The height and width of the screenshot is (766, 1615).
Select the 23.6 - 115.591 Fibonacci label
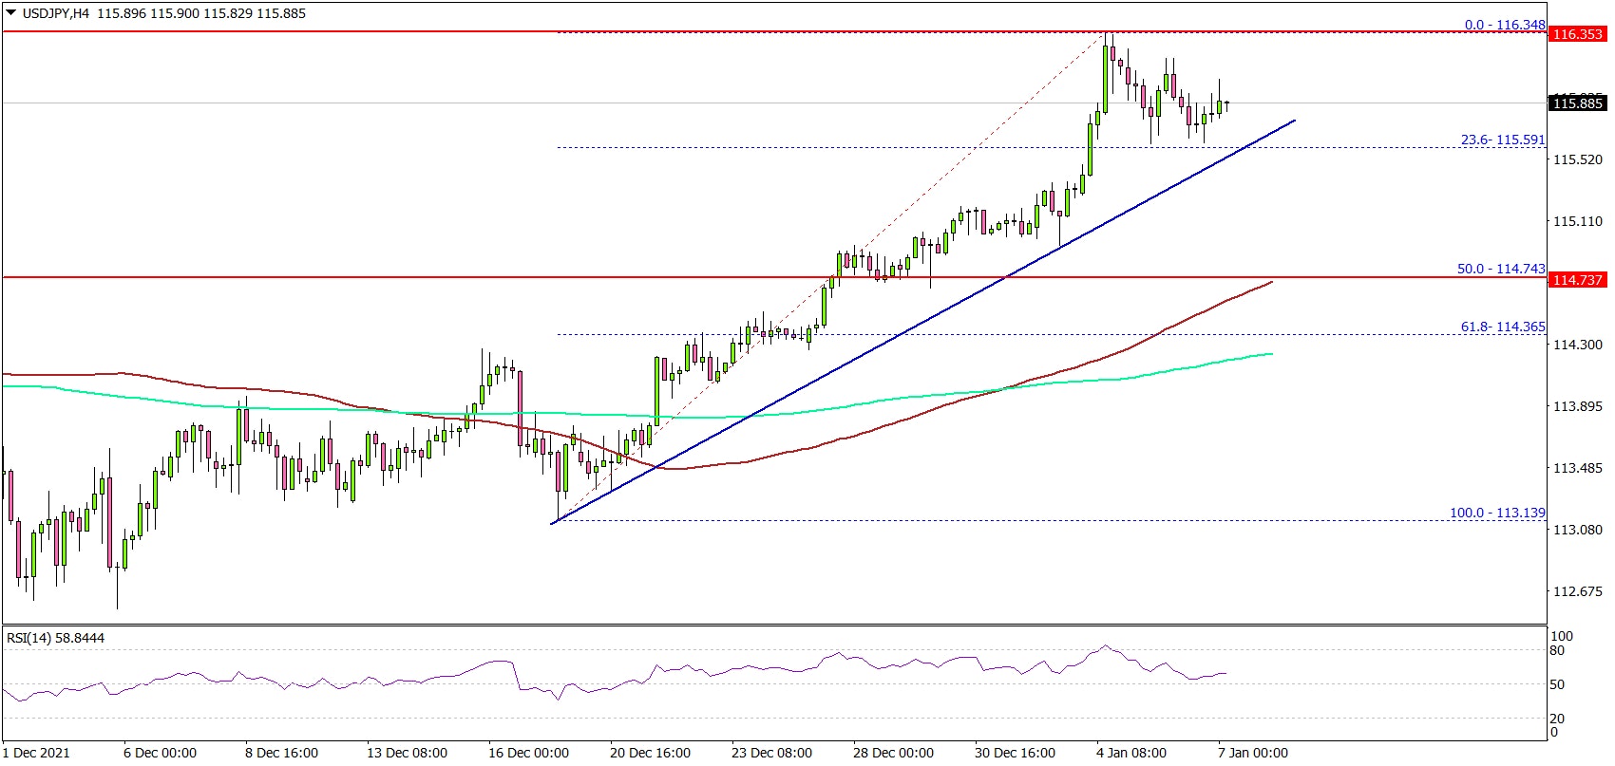[x=1503, y=140]
